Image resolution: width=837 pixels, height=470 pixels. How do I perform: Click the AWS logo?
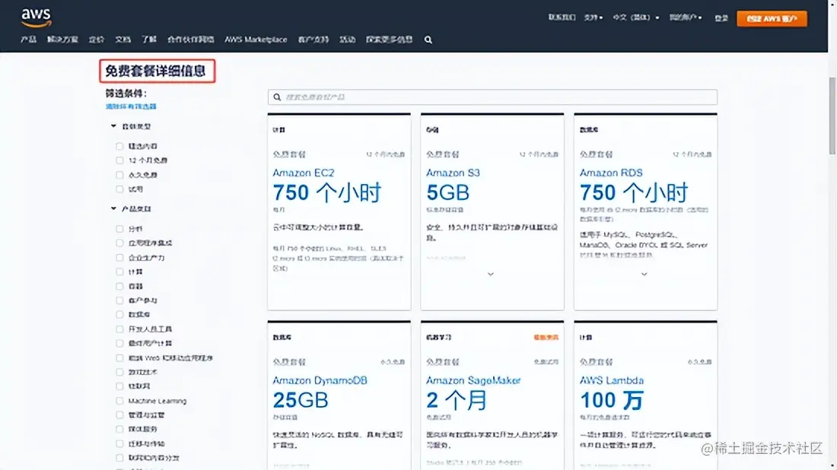(x=37, y=17)
